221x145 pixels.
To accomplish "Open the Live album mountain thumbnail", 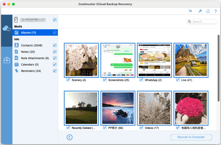I will point(191,60).
